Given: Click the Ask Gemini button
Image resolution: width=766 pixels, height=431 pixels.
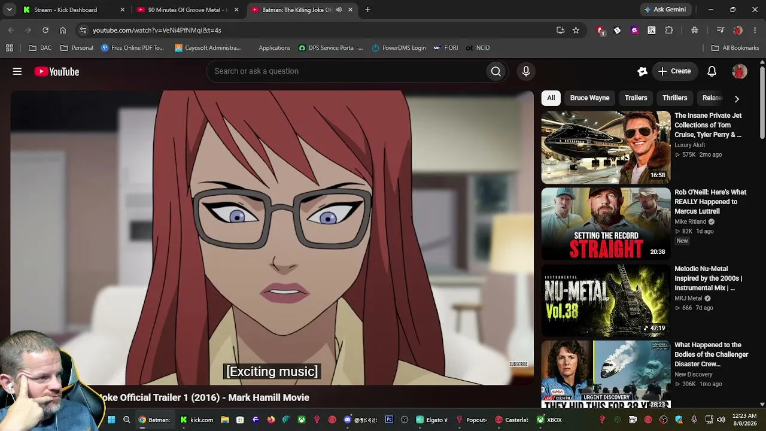Looking at the screenshot, I should [x=666, y=10].
